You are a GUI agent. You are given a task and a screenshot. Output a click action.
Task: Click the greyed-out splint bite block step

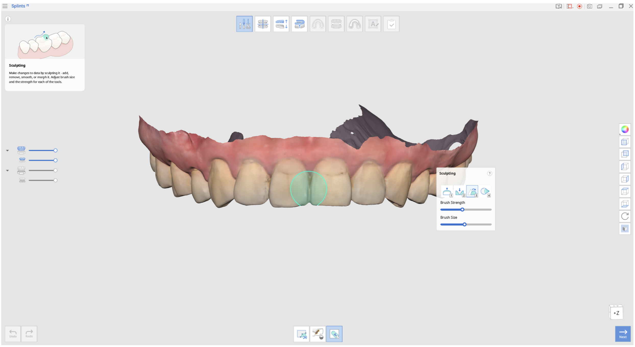[336, 24]
